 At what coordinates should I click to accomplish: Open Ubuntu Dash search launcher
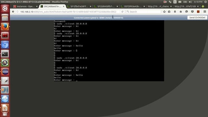tap(5, 9)
